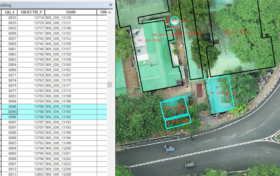
Task: Select the OBJECTID_1 column header
Action: (31, 12)
